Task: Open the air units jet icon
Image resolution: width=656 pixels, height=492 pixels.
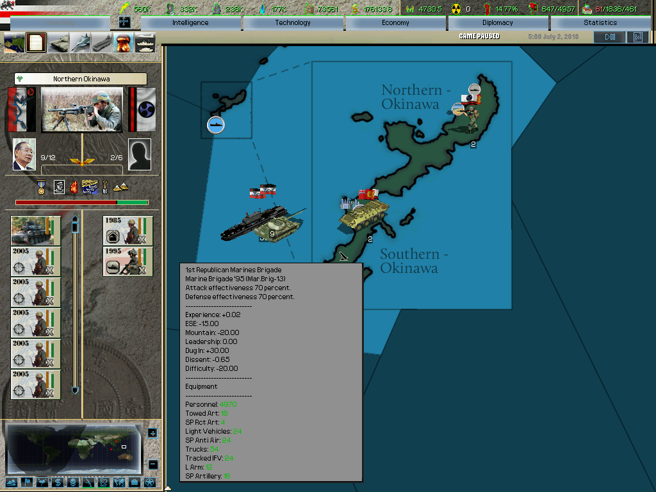Action: point(80,43)
